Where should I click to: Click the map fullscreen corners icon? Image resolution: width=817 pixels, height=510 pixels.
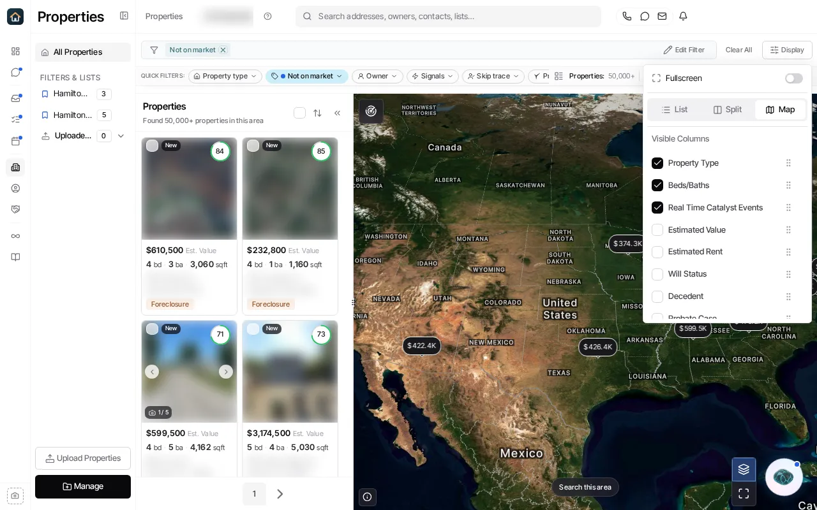pos(744,493)
